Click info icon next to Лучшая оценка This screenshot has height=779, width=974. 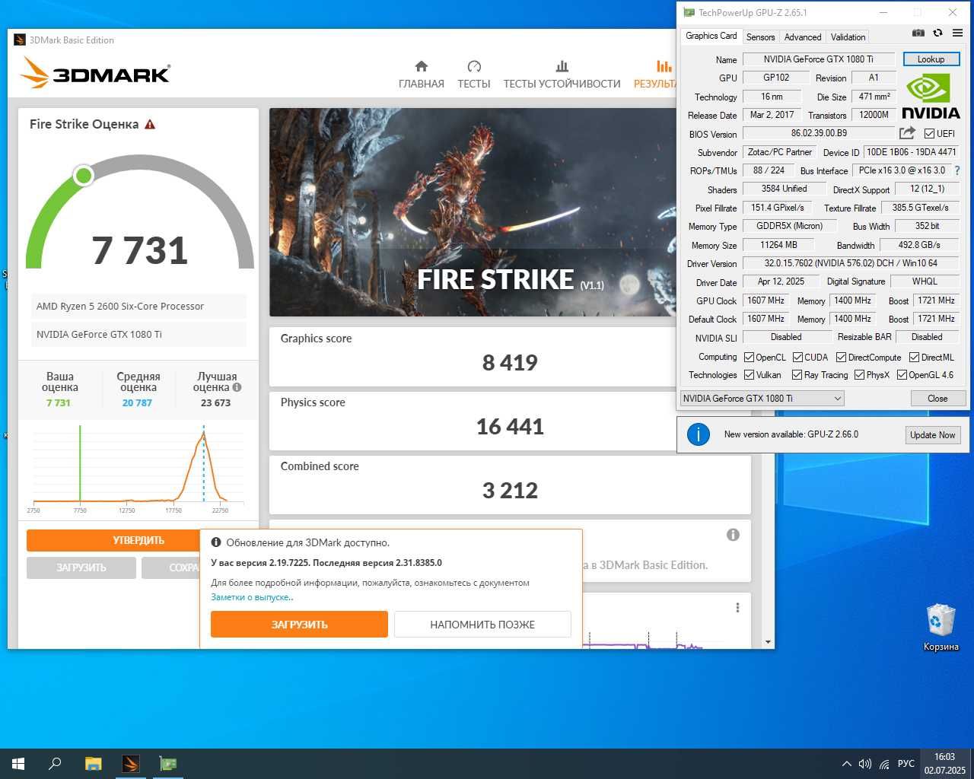click(x=237, y=387)
